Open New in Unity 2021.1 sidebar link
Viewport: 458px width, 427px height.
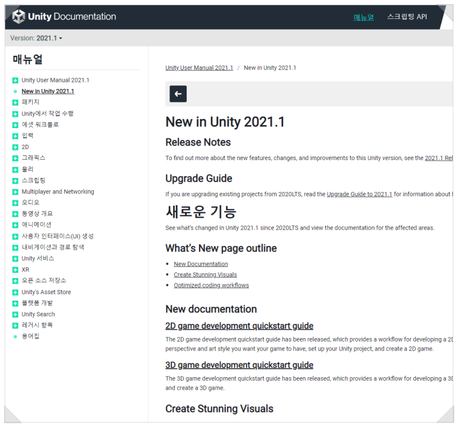click(x=48, y=91)
